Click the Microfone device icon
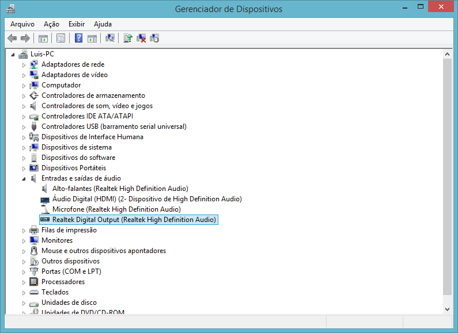This screenshot has width=458, height=333. pyautogui.click(x=45, y=209)
